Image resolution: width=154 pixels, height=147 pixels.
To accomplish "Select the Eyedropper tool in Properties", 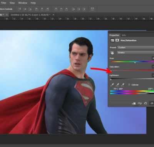I will pos(112,85).
